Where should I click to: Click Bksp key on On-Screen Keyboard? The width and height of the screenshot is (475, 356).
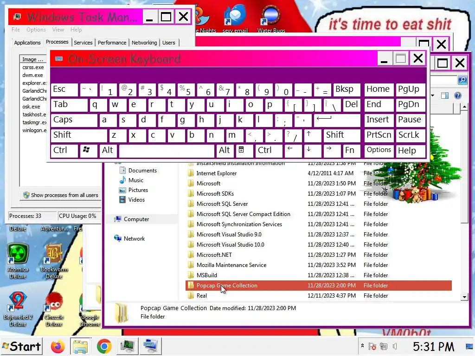click(x=347, y=90)
